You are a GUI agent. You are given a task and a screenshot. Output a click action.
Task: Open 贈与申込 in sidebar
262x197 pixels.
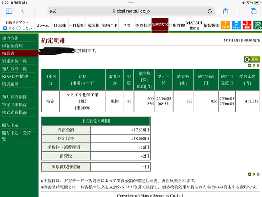[x=10, y=125]
